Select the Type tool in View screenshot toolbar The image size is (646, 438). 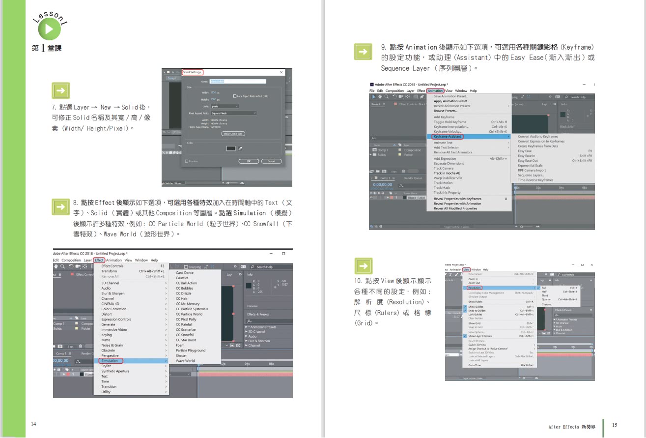450,274
